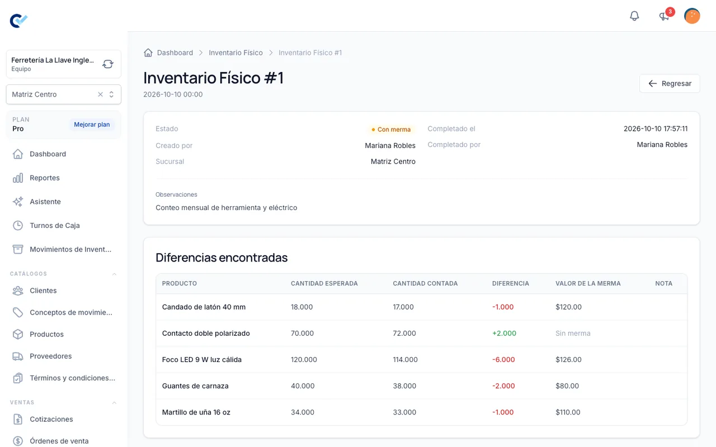Click Foco LED 9 W luz cálida
The image size is (716, 447).
pyautogui.click(x=202, y=359)
